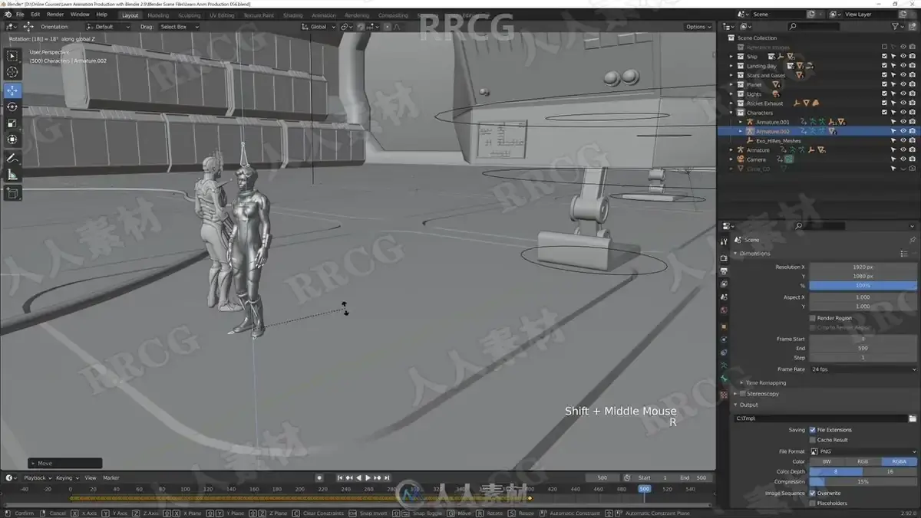Enable Stereoscopy checkbox
Viewport: 921px width, 518px height.
tap(743, 394)
